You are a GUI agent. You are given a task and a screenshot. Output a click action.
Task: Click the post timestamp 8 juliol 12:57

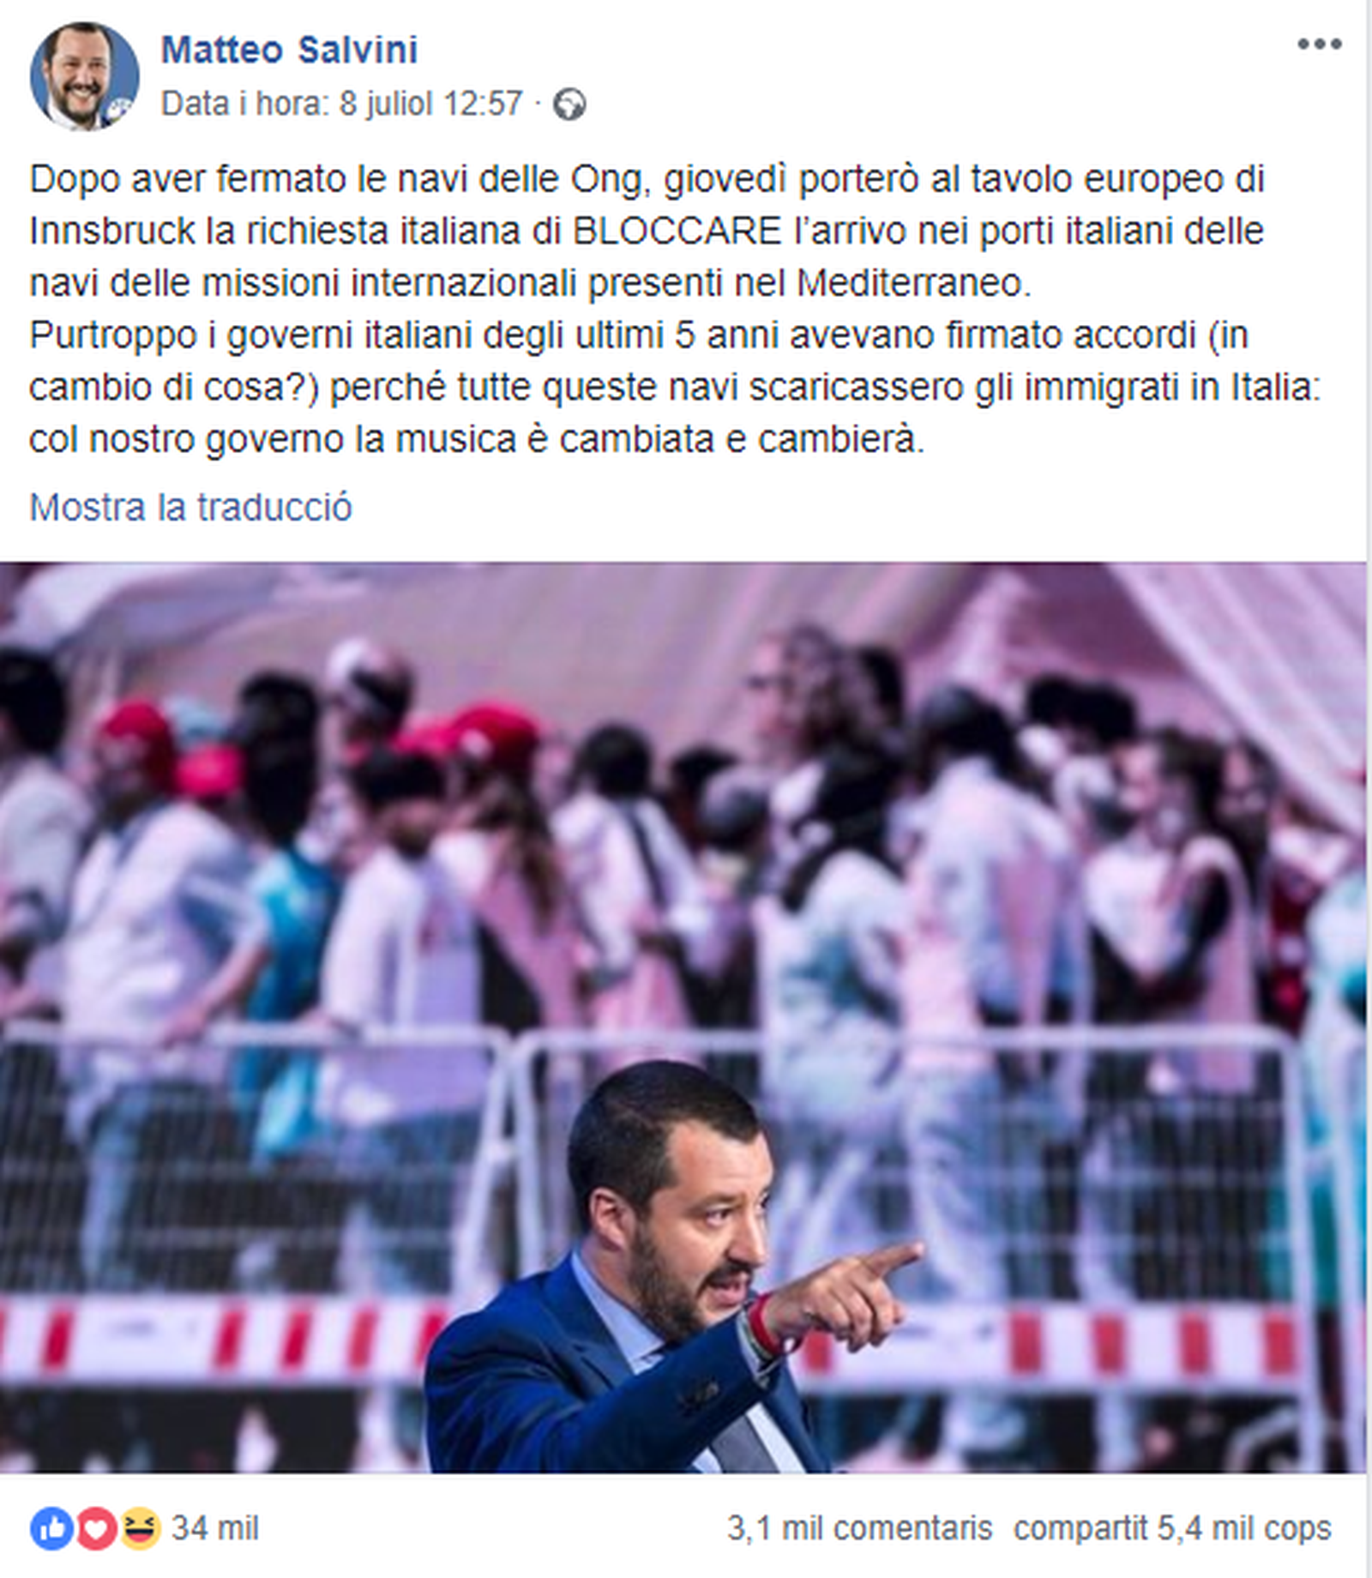[430, 105]
